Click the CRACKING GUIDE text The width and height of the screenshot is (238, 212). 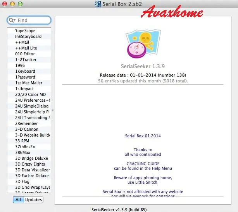[x=143, y=164]
